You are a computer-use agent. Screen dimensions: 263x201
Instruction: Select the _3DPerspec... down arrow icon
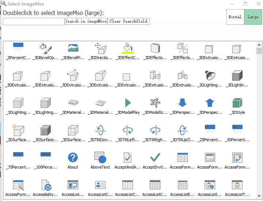click(x=183, y=103)
